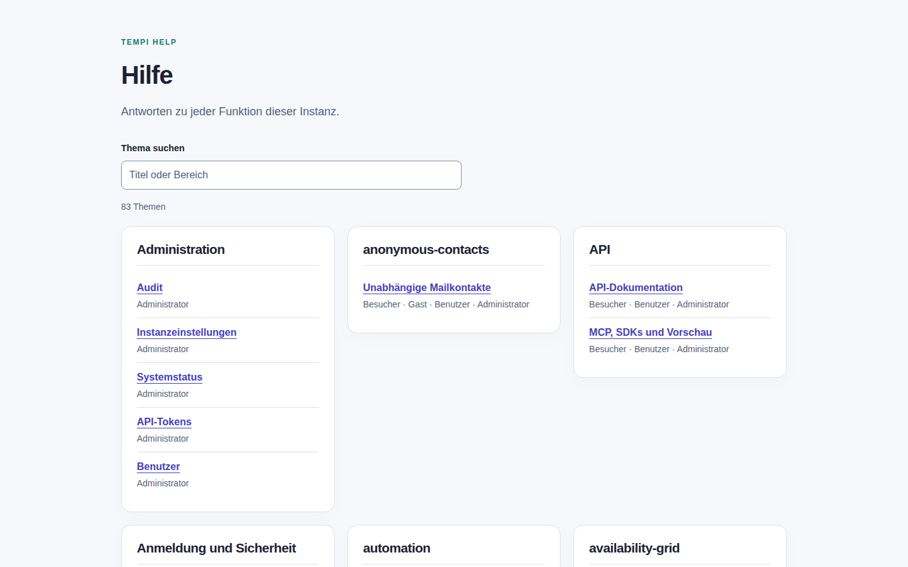This screenshot has width=908, height=567.
Task: Click the 'API' card heading
Action: click(x=600, y=249)
